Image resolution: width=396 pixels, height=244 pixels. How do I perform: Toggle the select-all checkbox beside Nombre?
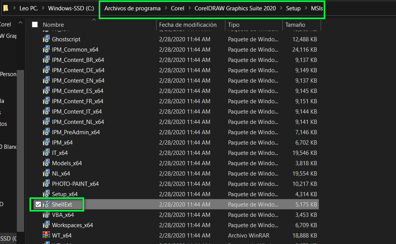point(35,25)
